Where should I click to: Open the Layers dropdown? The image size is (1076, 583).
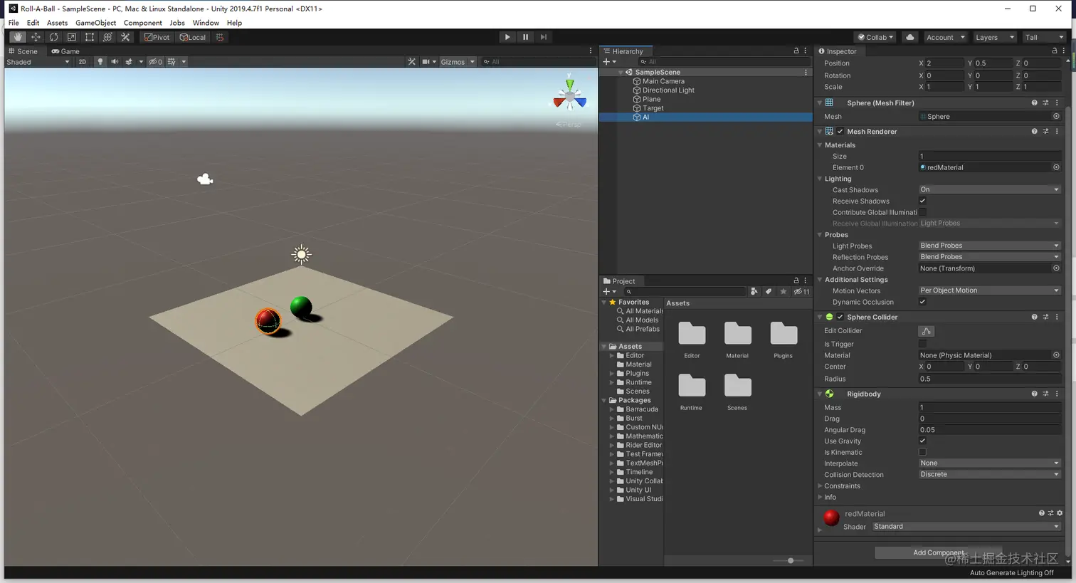click(994, 37)
